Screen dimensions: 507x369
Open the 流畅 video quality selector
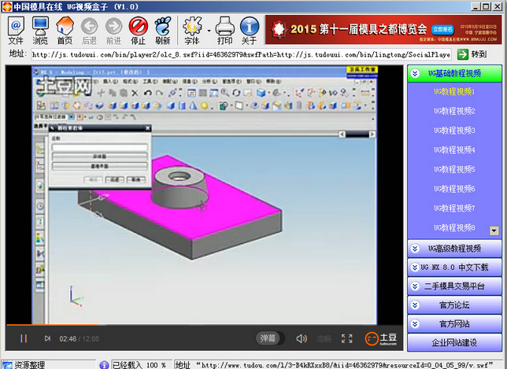(x=324, y=338)
